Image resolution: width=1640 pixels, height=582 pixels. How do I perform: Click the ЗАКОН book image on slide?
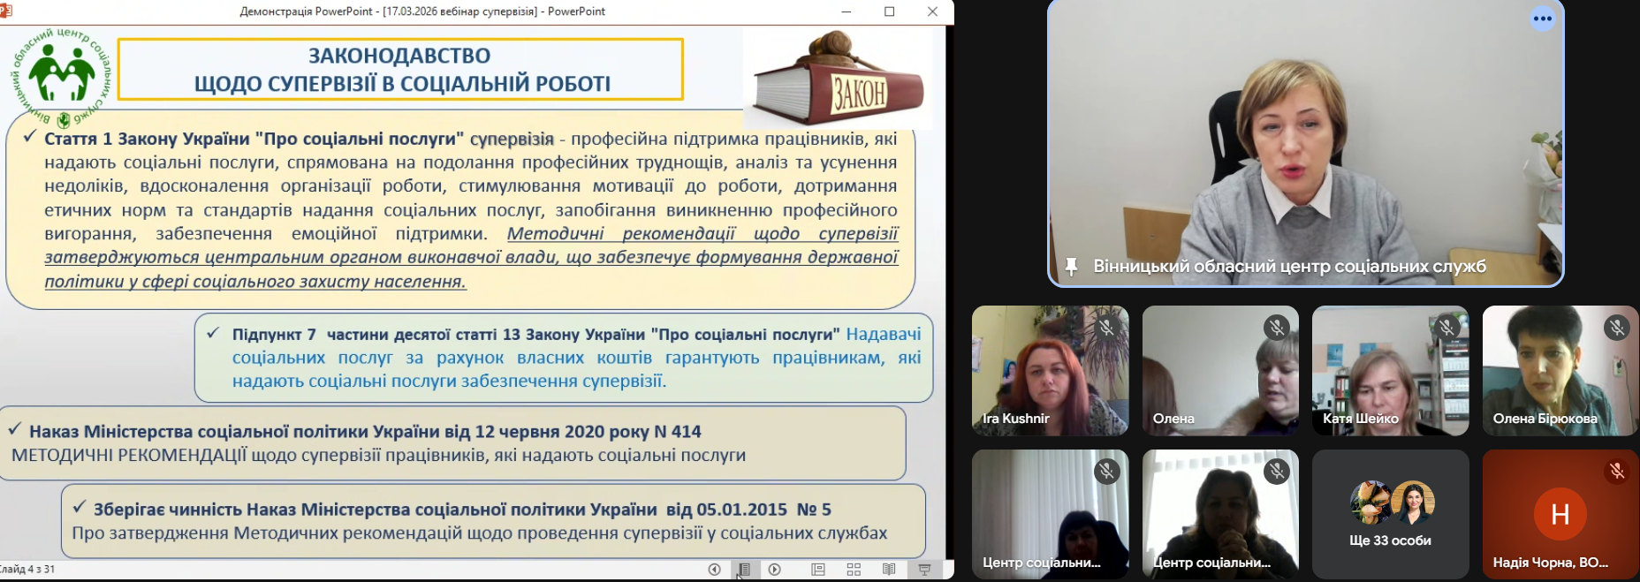838,81
